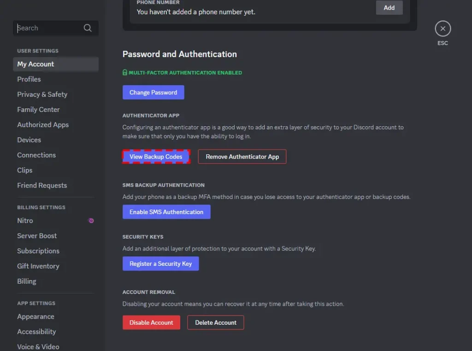The width and height of the screenshot is (472, 351).
Task: Click View Backup Codes button
Action: click(156, 157)
